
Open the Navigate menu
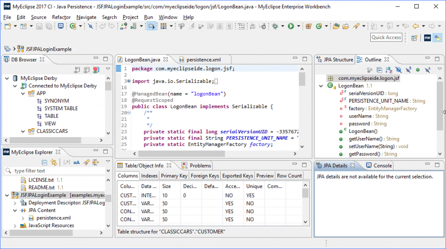click(86, 17)
